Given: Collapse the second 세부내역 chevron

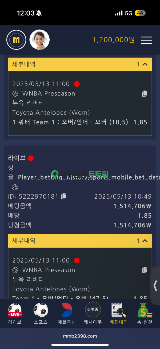Looking at the screenshot, I should point(145,241).
